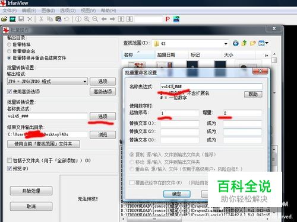This screenshot has height=222, width=297.
Task: Go to next file with right arrow icon
Action: (x=112, y=19)
